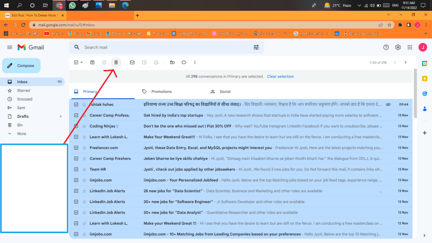Click the snooze clock toolbar icon
This screenshot has width=432, height=243.
click(x=144, y=62)
